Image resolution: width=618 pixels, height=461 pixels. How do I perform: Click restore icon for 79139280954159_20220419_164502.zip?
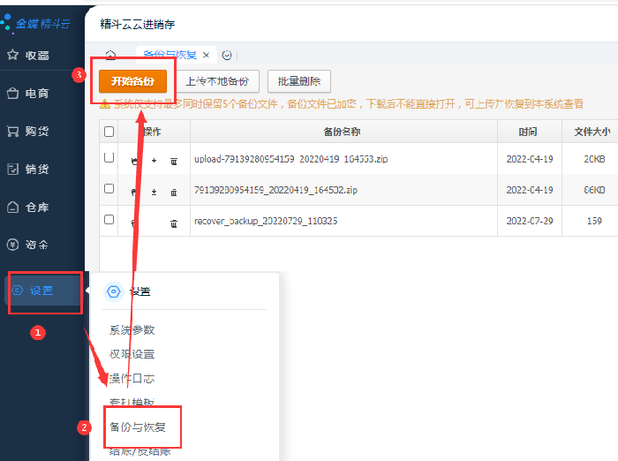click(x=134, y=191)
